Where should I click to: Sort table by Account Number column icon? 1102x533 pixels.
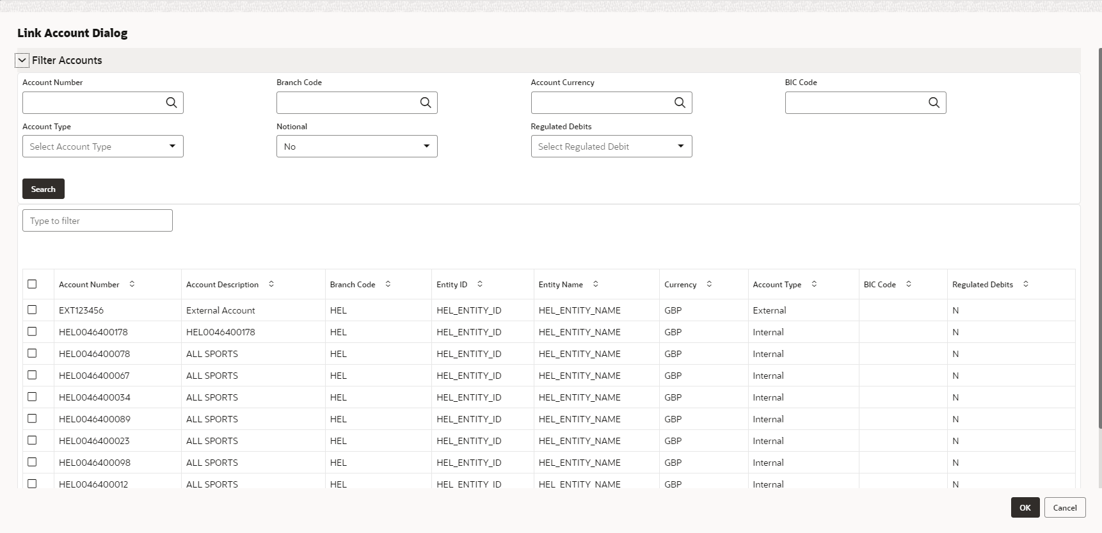[132, 284]
